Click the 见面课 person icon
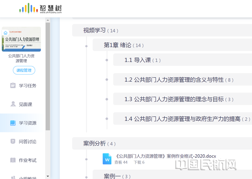 pos(13,104)
